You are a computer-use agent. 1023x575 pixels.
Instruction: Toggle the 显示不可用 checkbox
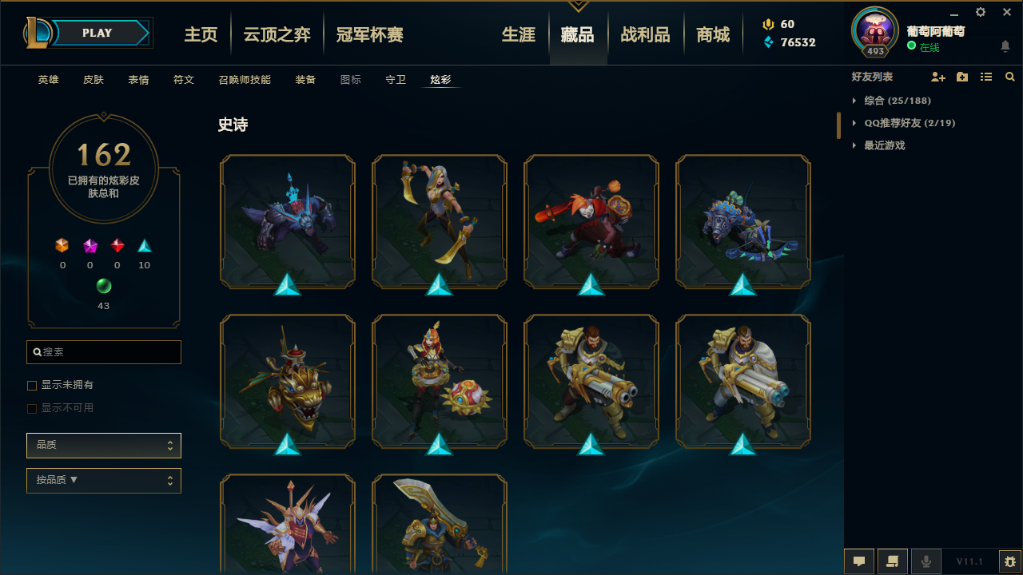32,409
